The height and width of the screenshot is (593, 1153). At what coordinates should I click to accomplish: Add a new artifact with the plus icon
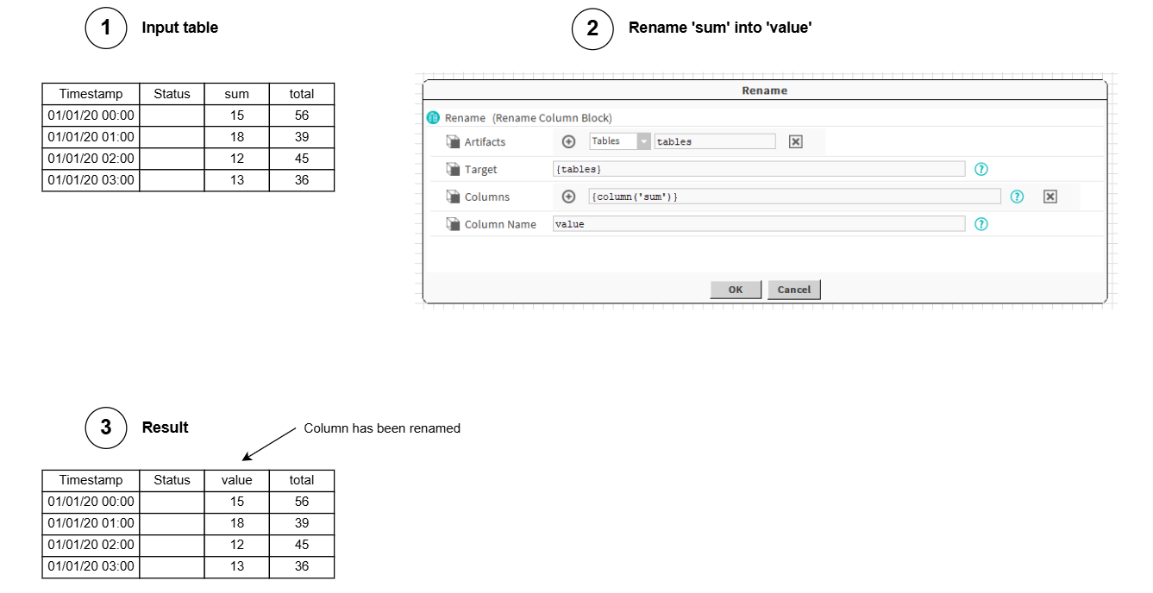point(568,141)
